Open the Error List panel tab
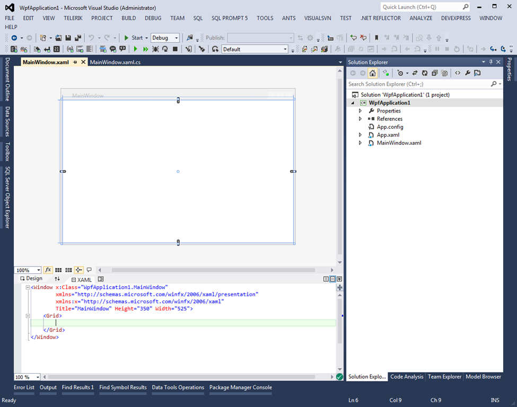Viewport: 517px width, 407px height. [x=24, y=387]
